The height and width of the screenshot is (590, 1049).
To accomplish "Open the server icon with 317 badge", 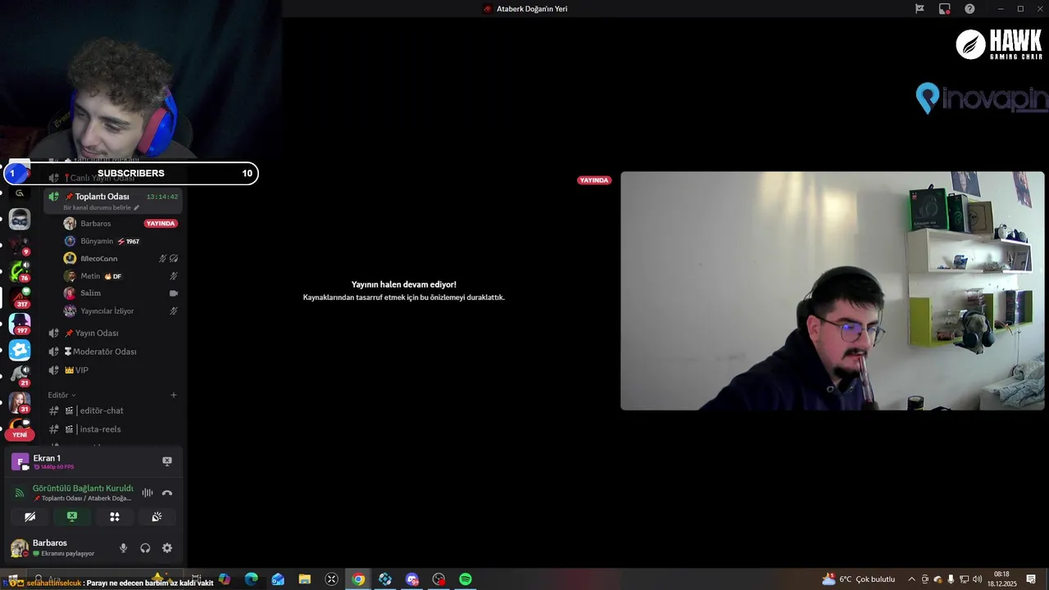I will 20,297.
